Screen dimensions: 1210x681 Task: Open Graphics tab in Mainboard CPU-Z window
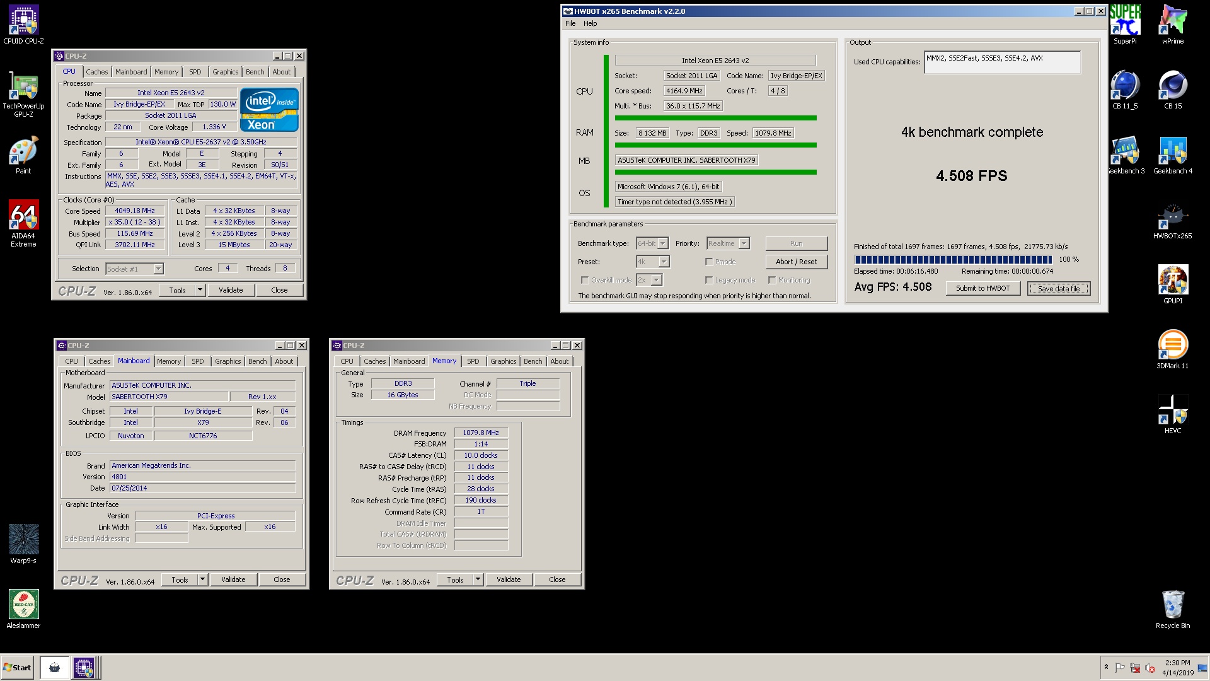coord(228,361)
